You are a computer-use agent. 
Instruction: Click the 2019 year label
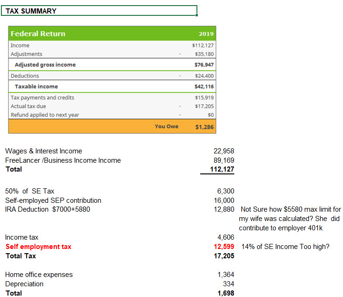(x=206, y=34)
